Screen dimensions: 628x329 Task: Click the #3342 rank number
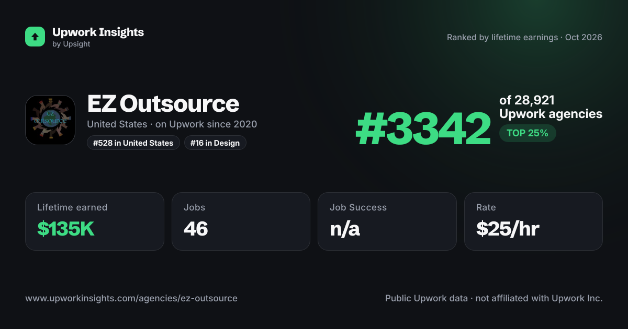[423, 129]
